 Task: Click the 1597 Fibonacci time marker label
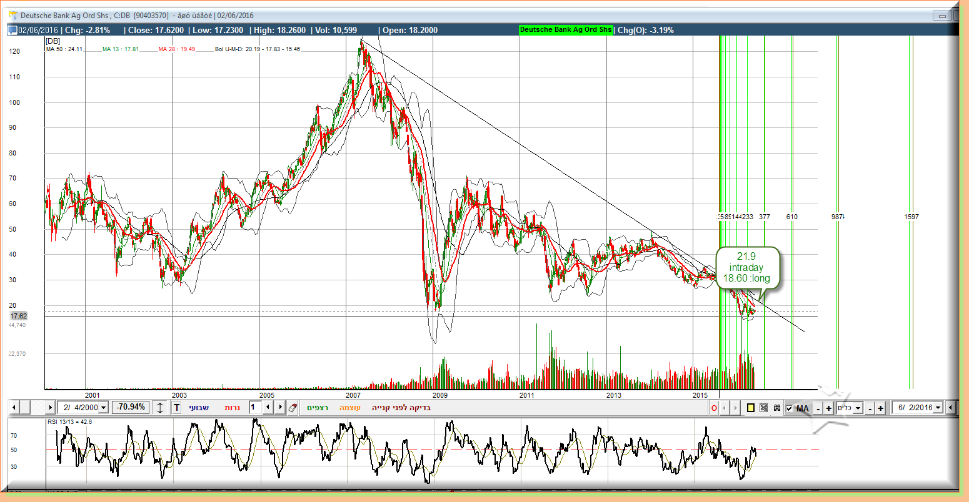click(911, 217)
